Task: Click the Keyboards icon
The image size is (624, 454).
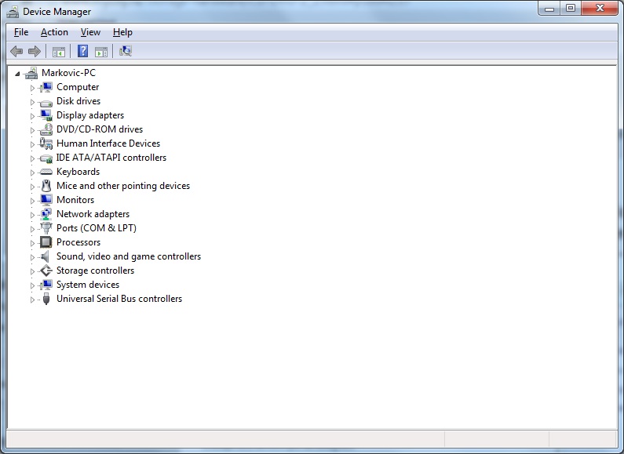Action: pyautogui.click(x=46, y=172)
